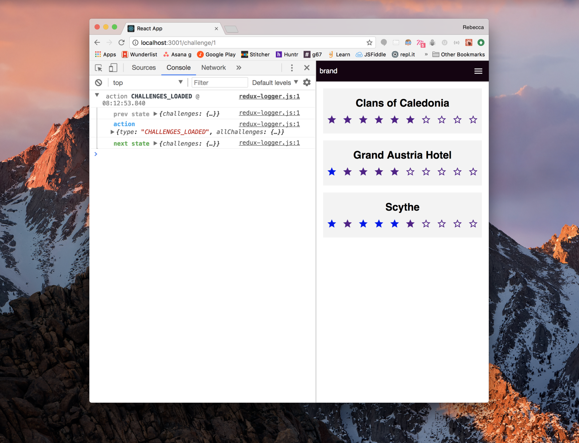Set Grand Austria Hotel rating to ten stars

(x=473, y=172)
